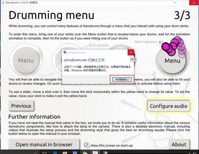Click the 关闭程序(C) button in the crash dialog
The width and height of the screenshot is (199, 154).
(x=122, y=80)
